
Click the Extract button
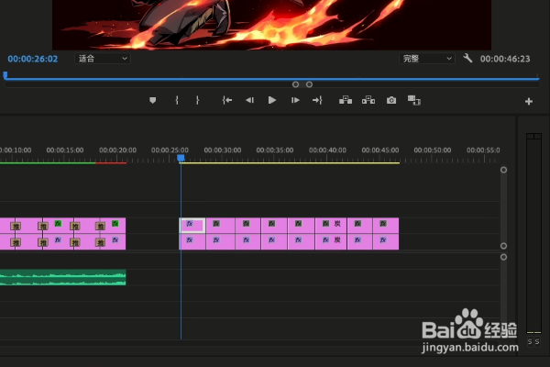point(368,100)
